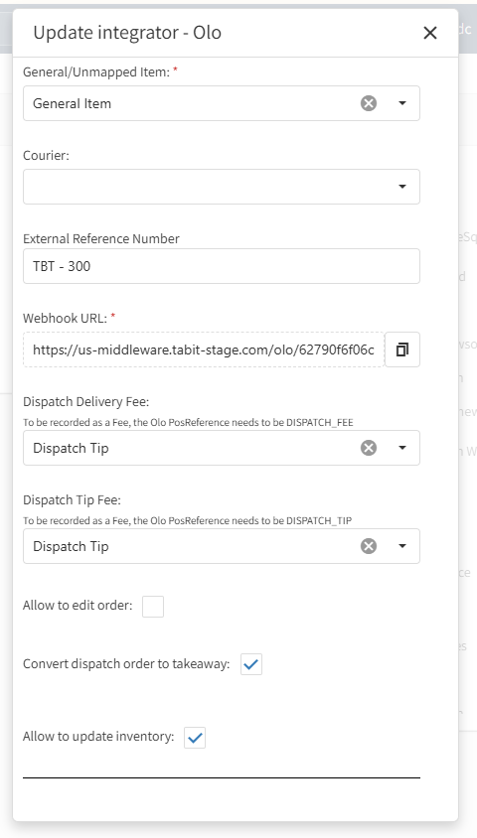The image size is (477, 838).
Task: Uncheck Allow to update inventory
Action: coord(195,738)
